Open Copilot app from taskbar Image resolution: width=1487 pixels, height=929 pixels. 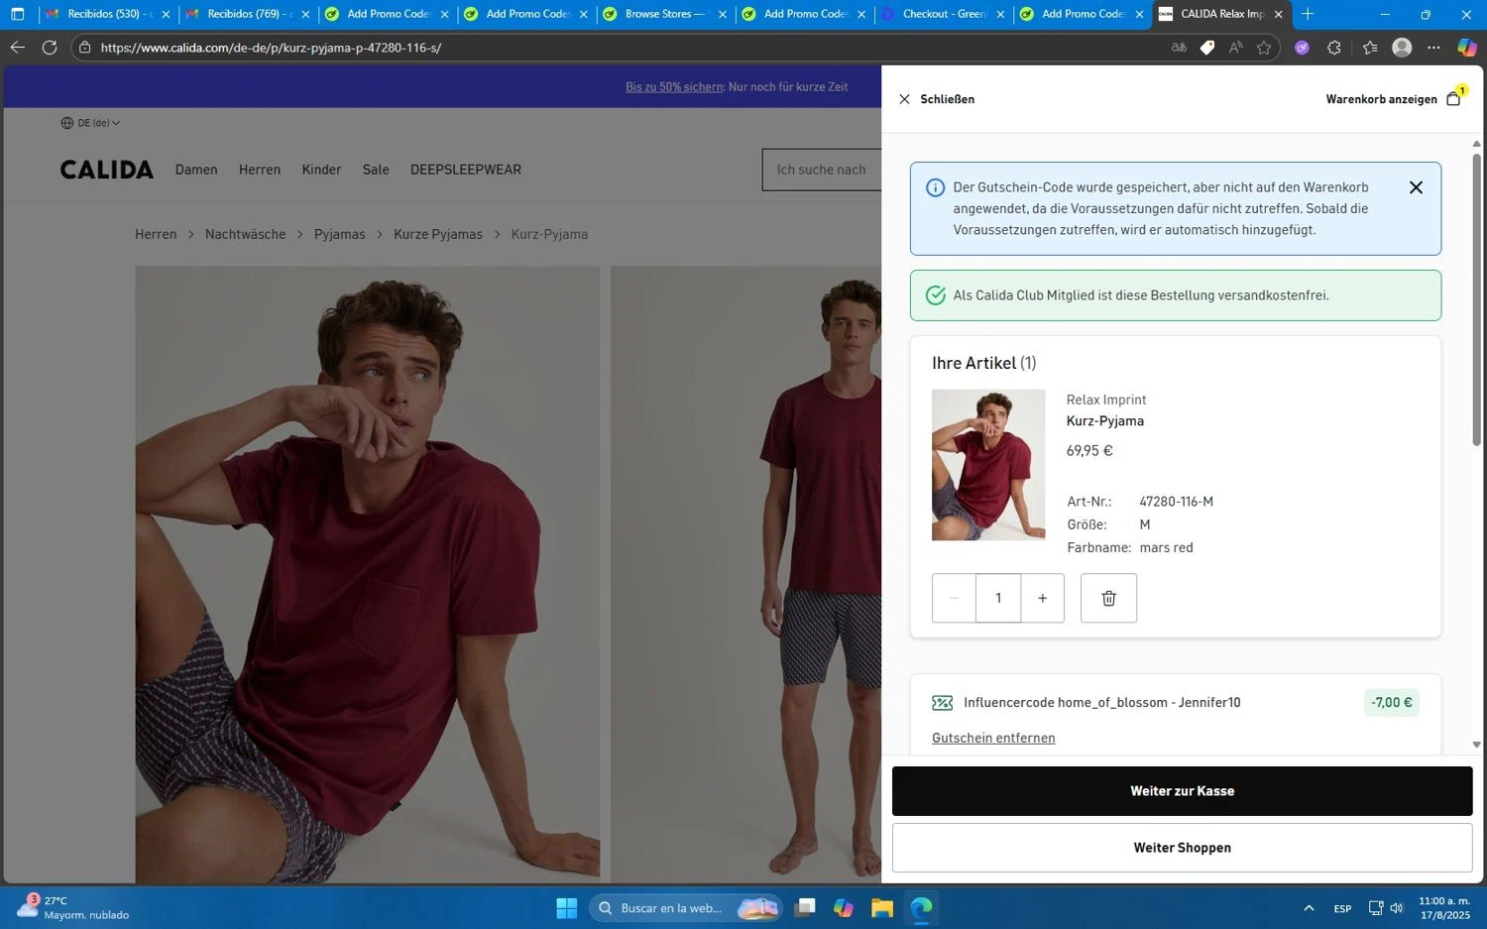[x=843, y=908]
